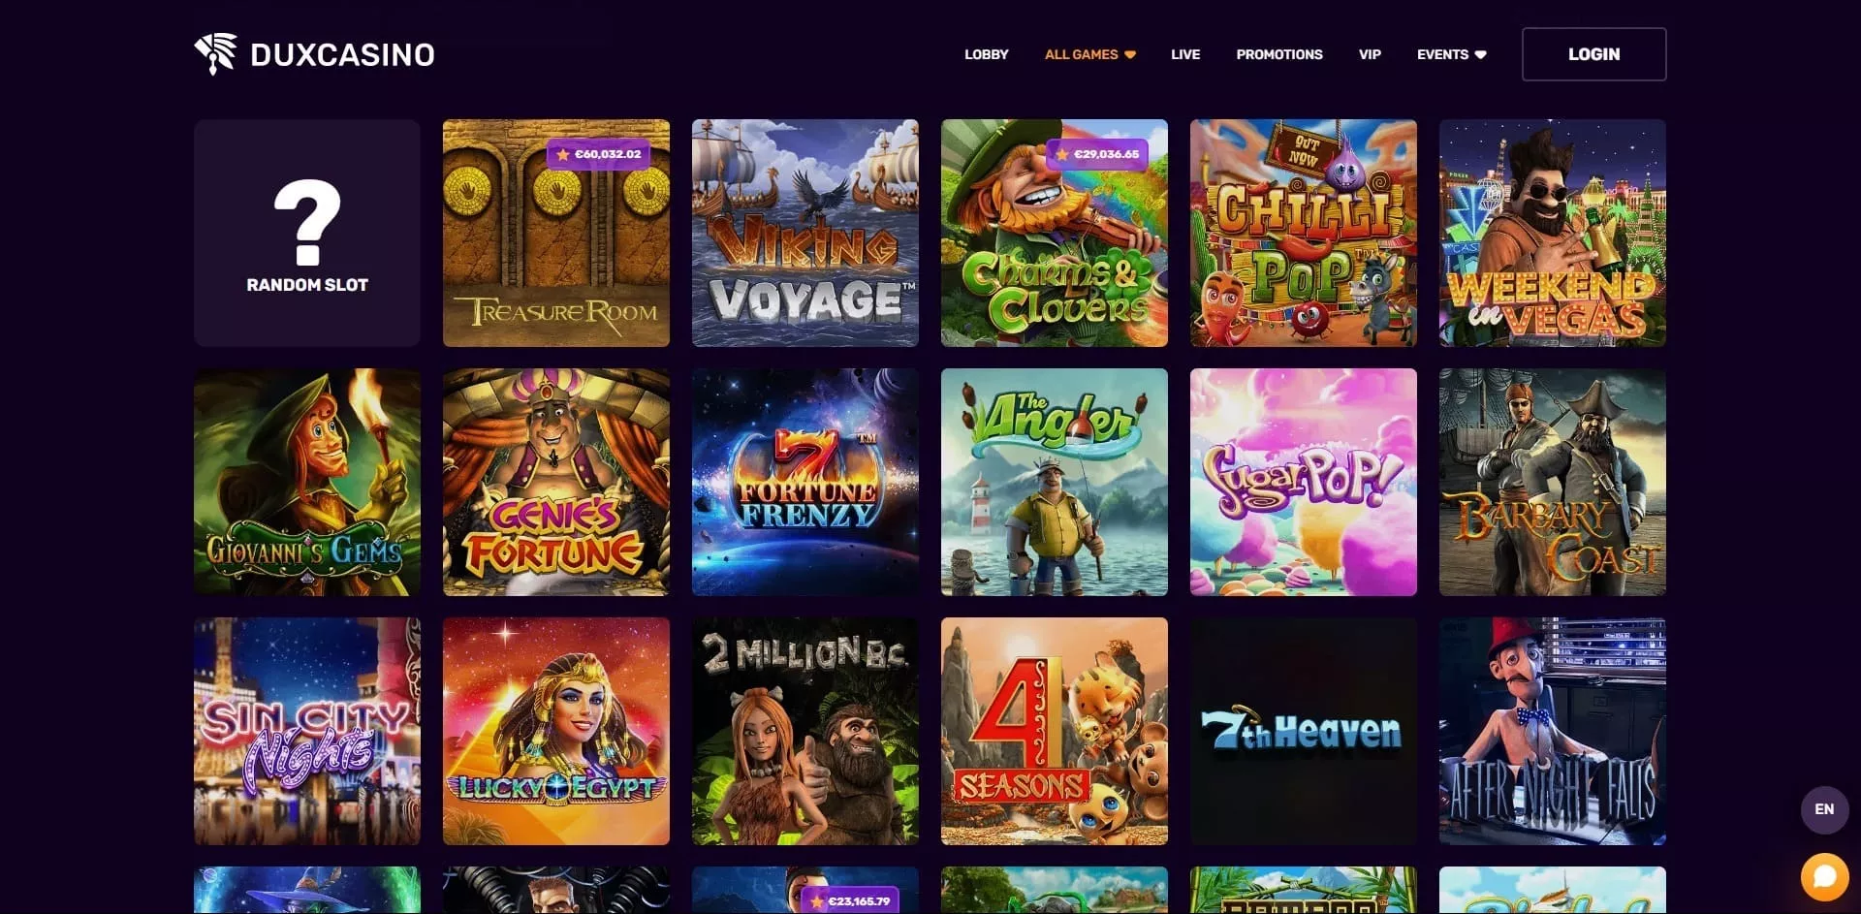The height and width of the screenshot is (914, 1861).
Task: Open the Live menu item
Action: (x=1185, y=54)
